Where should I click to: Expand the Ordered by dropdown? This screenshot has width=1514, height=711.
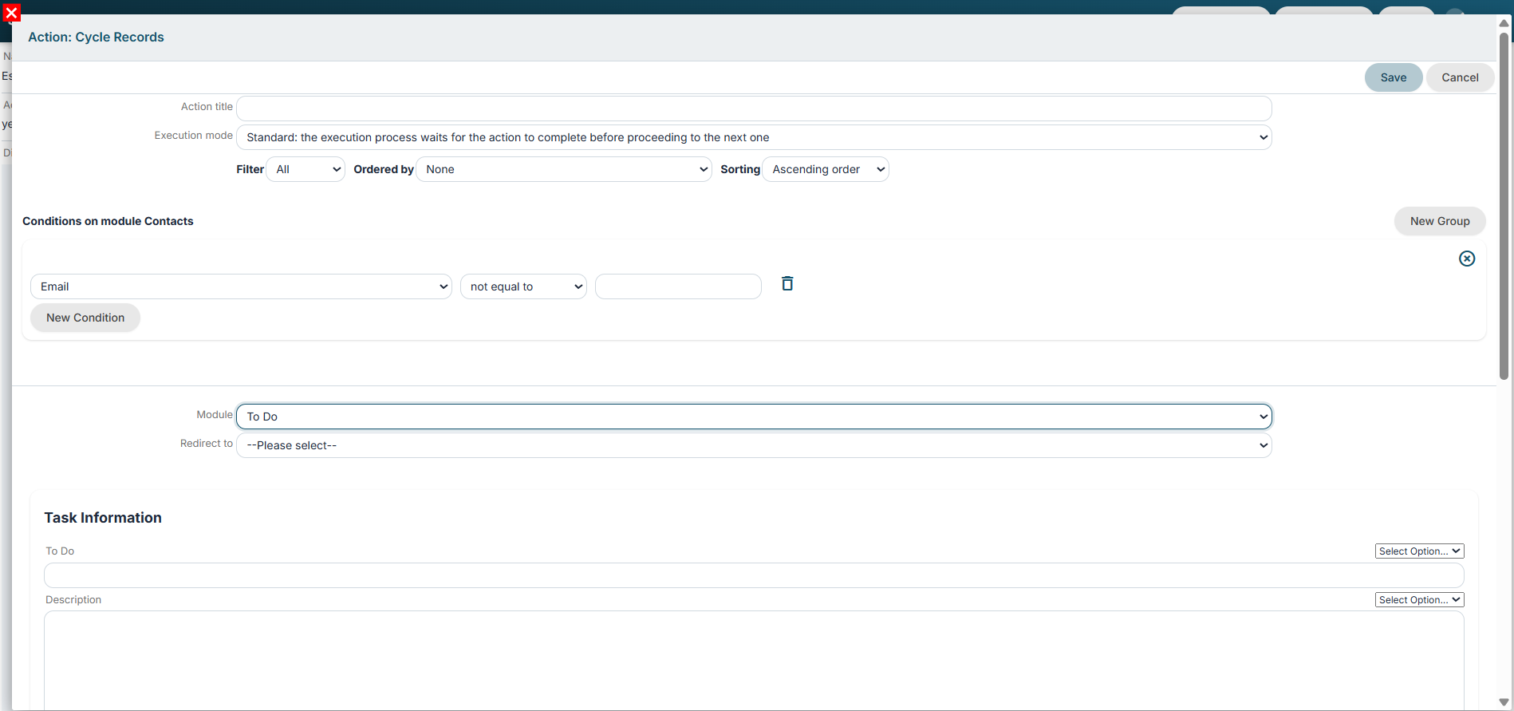(x=564, y=169)
